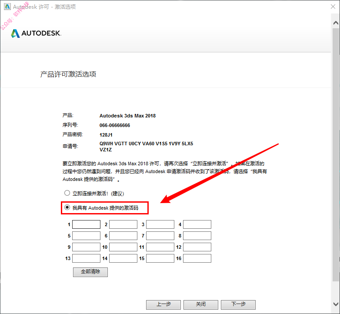Click the product key 128J1

coord(106,135)
